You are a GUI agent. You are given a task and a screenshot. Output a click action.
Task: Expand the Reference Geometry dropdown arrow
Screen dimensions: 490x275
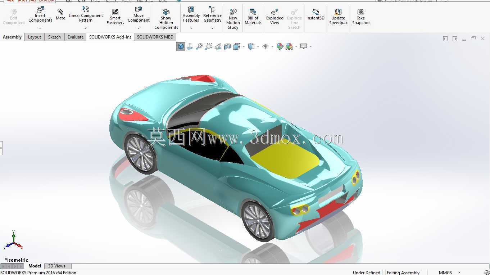212,28
